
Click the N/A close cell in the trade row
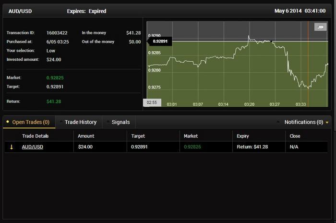coord(294,147)
